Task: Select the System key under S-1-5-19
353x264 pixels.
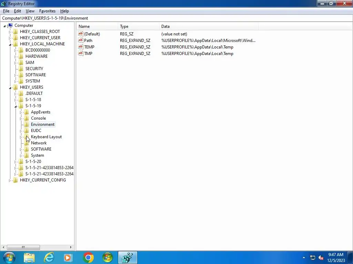Action: point(37,155)
